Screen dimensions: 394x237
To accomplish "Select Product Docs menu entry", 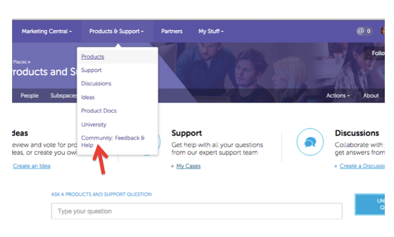I will [99, 111].
